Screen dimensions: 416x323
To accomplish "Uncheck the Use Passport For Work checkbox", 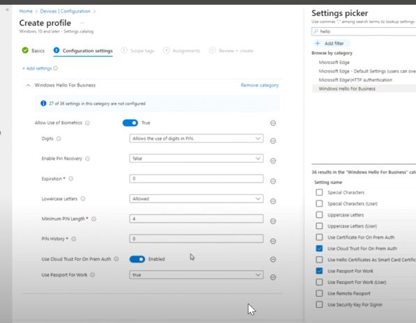I will (319, 271).
